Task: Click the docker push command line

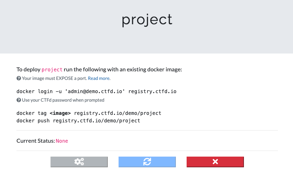Action: tap(78, 121)
